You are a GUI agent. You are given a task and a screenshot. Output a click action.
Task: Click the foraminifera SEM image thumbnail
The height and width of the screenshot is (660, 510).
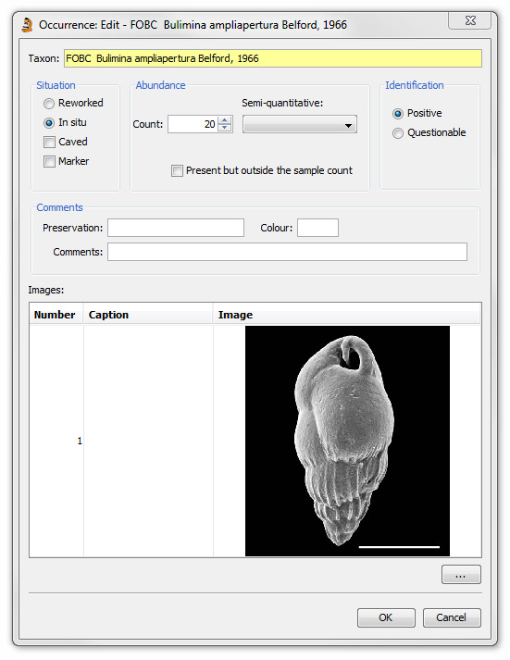tap(348, 441)
